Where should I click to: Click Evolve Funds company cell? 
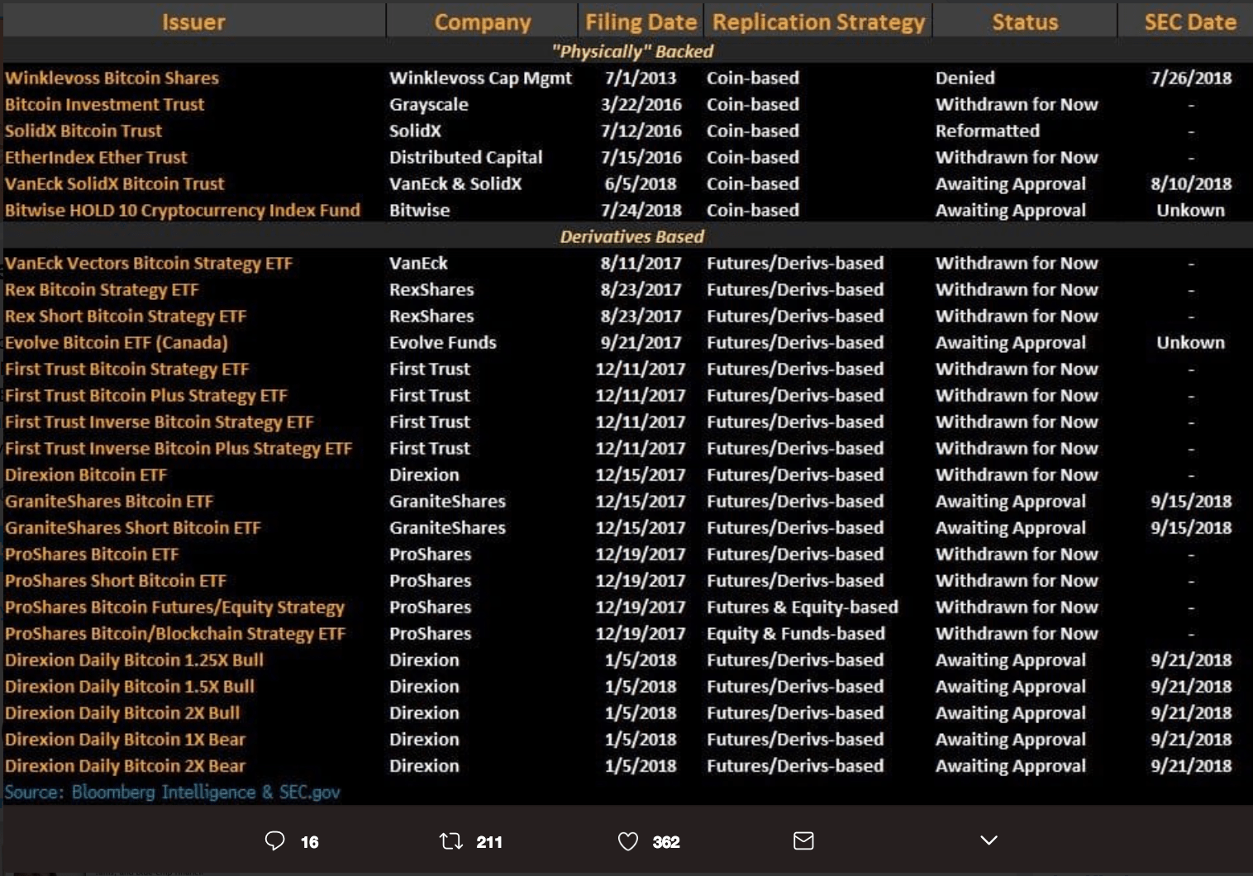[x=443, y=342]
